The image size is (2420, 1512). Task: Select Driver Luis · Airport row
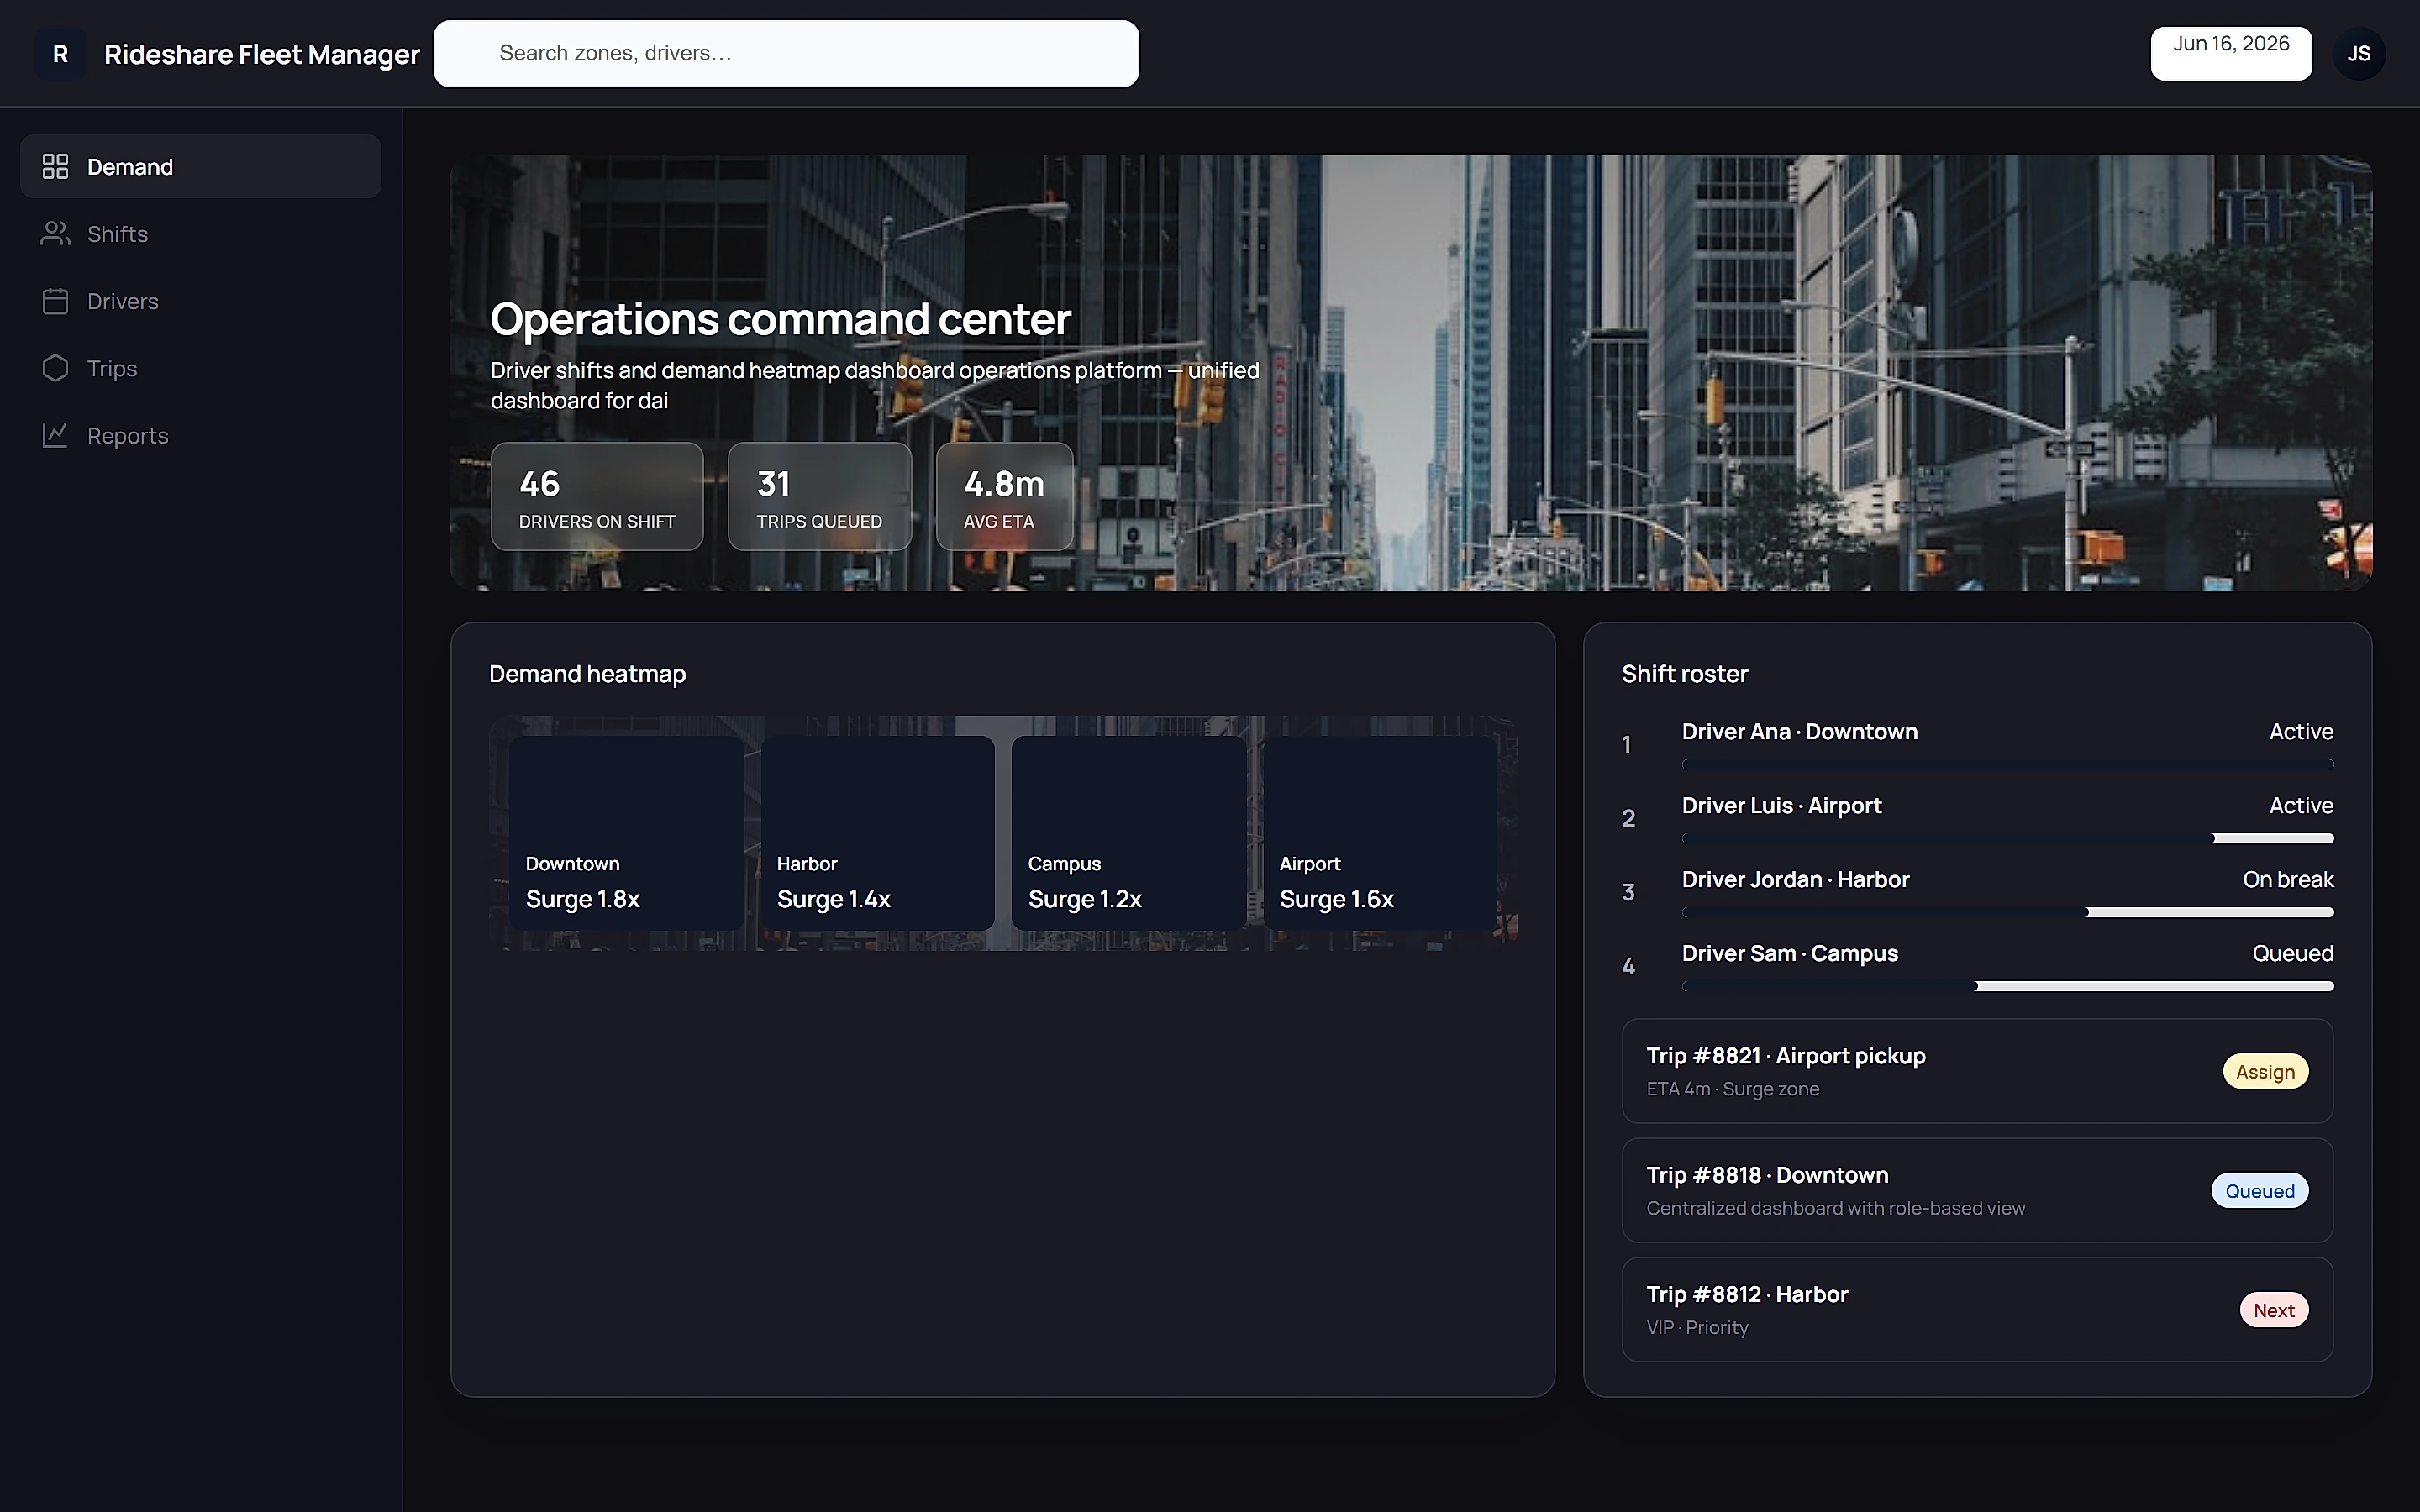coord(1977,818)
